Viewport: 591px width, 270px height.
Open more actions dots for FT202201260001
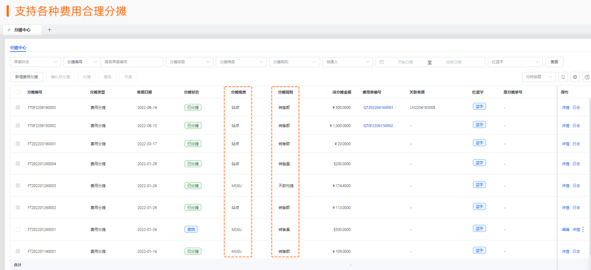pos(583,230)
